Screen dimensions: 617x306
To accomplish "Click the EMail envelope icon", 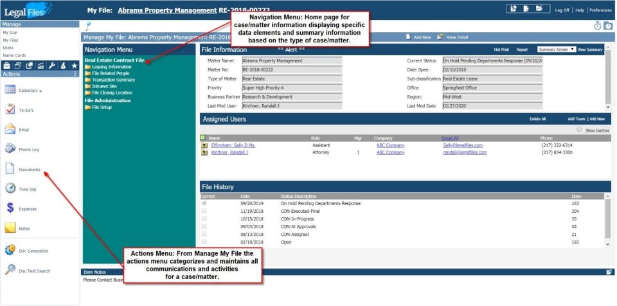I will (x=10, y=129).
